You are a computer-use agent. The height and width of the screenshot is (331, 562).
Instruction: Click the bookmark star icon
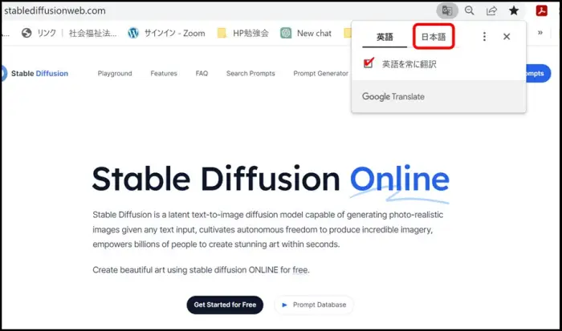(x=514, y=10)
